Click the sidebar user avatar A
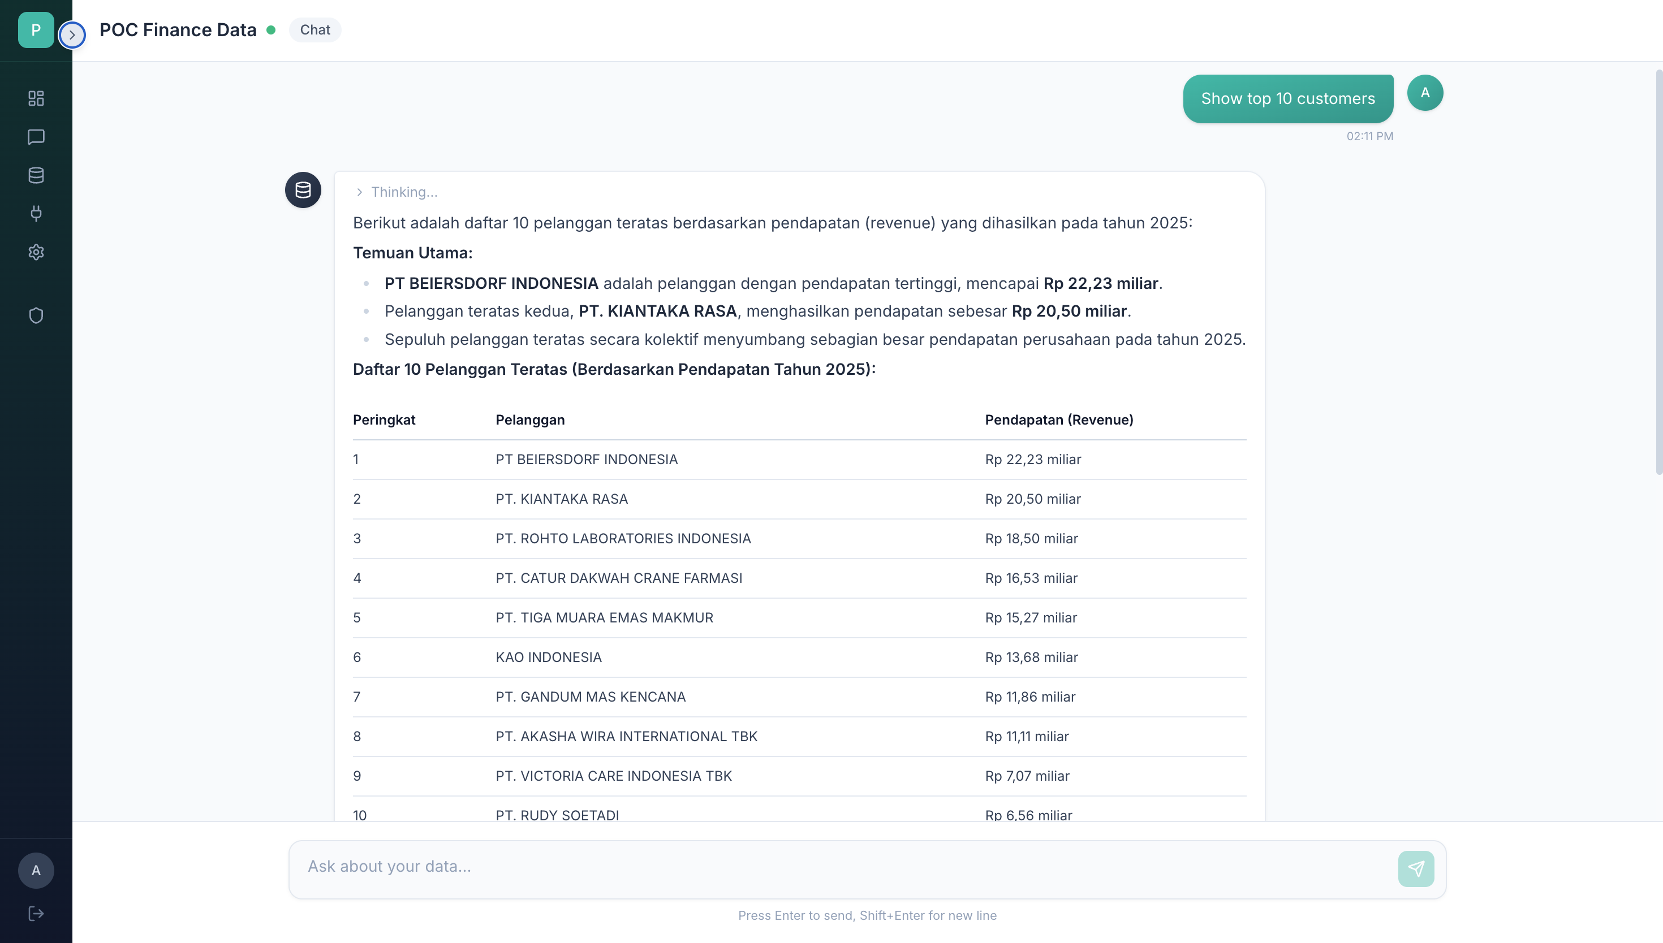The width and height of the screenshot is (1663, 943). point(36,871)
